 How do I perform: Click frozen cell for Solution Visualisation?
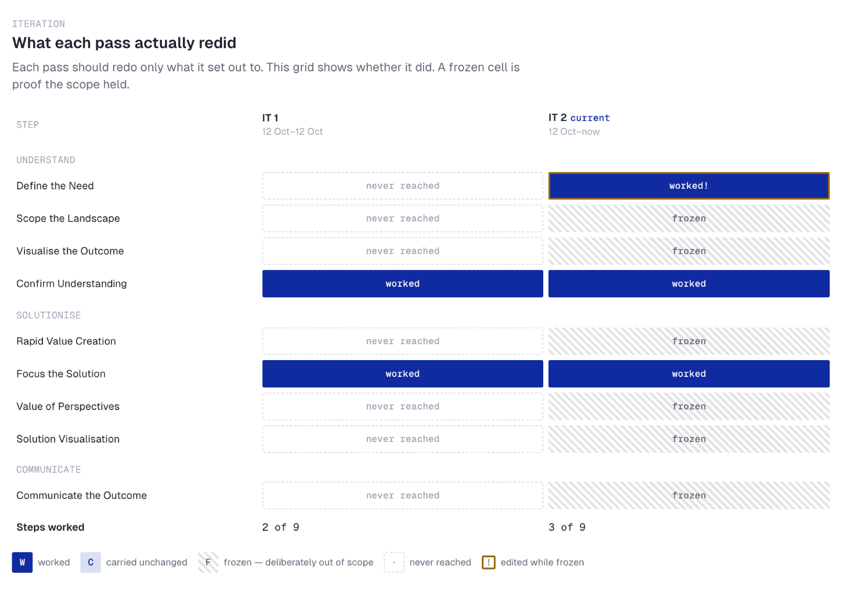(689, 439)
